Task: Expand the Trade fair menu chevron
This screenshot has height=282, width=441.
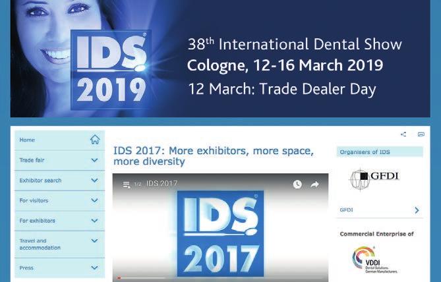Action: click(x=94, y=160)
